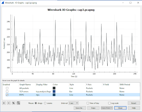Click the TCP errors blue color swatch
This screenshot has height=112, width=142.
(x=54, y=92)
